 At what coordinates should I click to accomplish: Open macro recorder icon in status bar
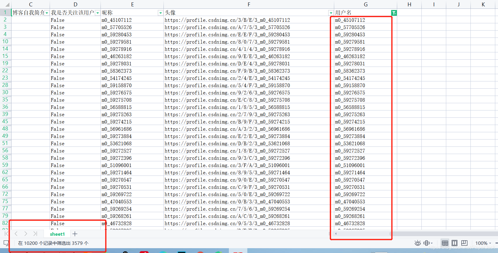tap(6, 243)
